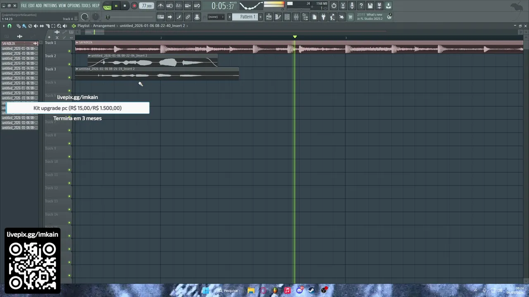Image resolution: width=529 pixels, height=297 pixels.
Task: Click the green playhead marker
Action: [x=295, y=37]
